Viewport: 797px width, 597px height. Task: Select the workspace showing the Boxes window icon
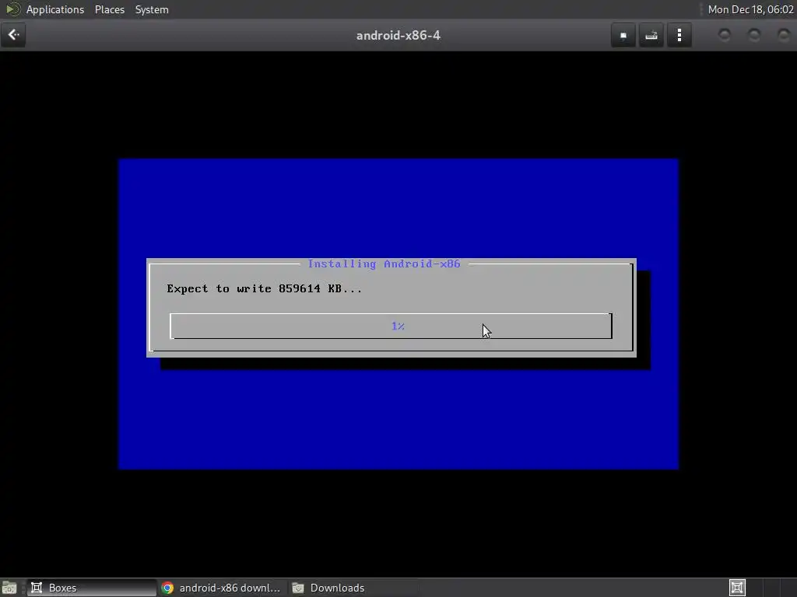[737, 588]
